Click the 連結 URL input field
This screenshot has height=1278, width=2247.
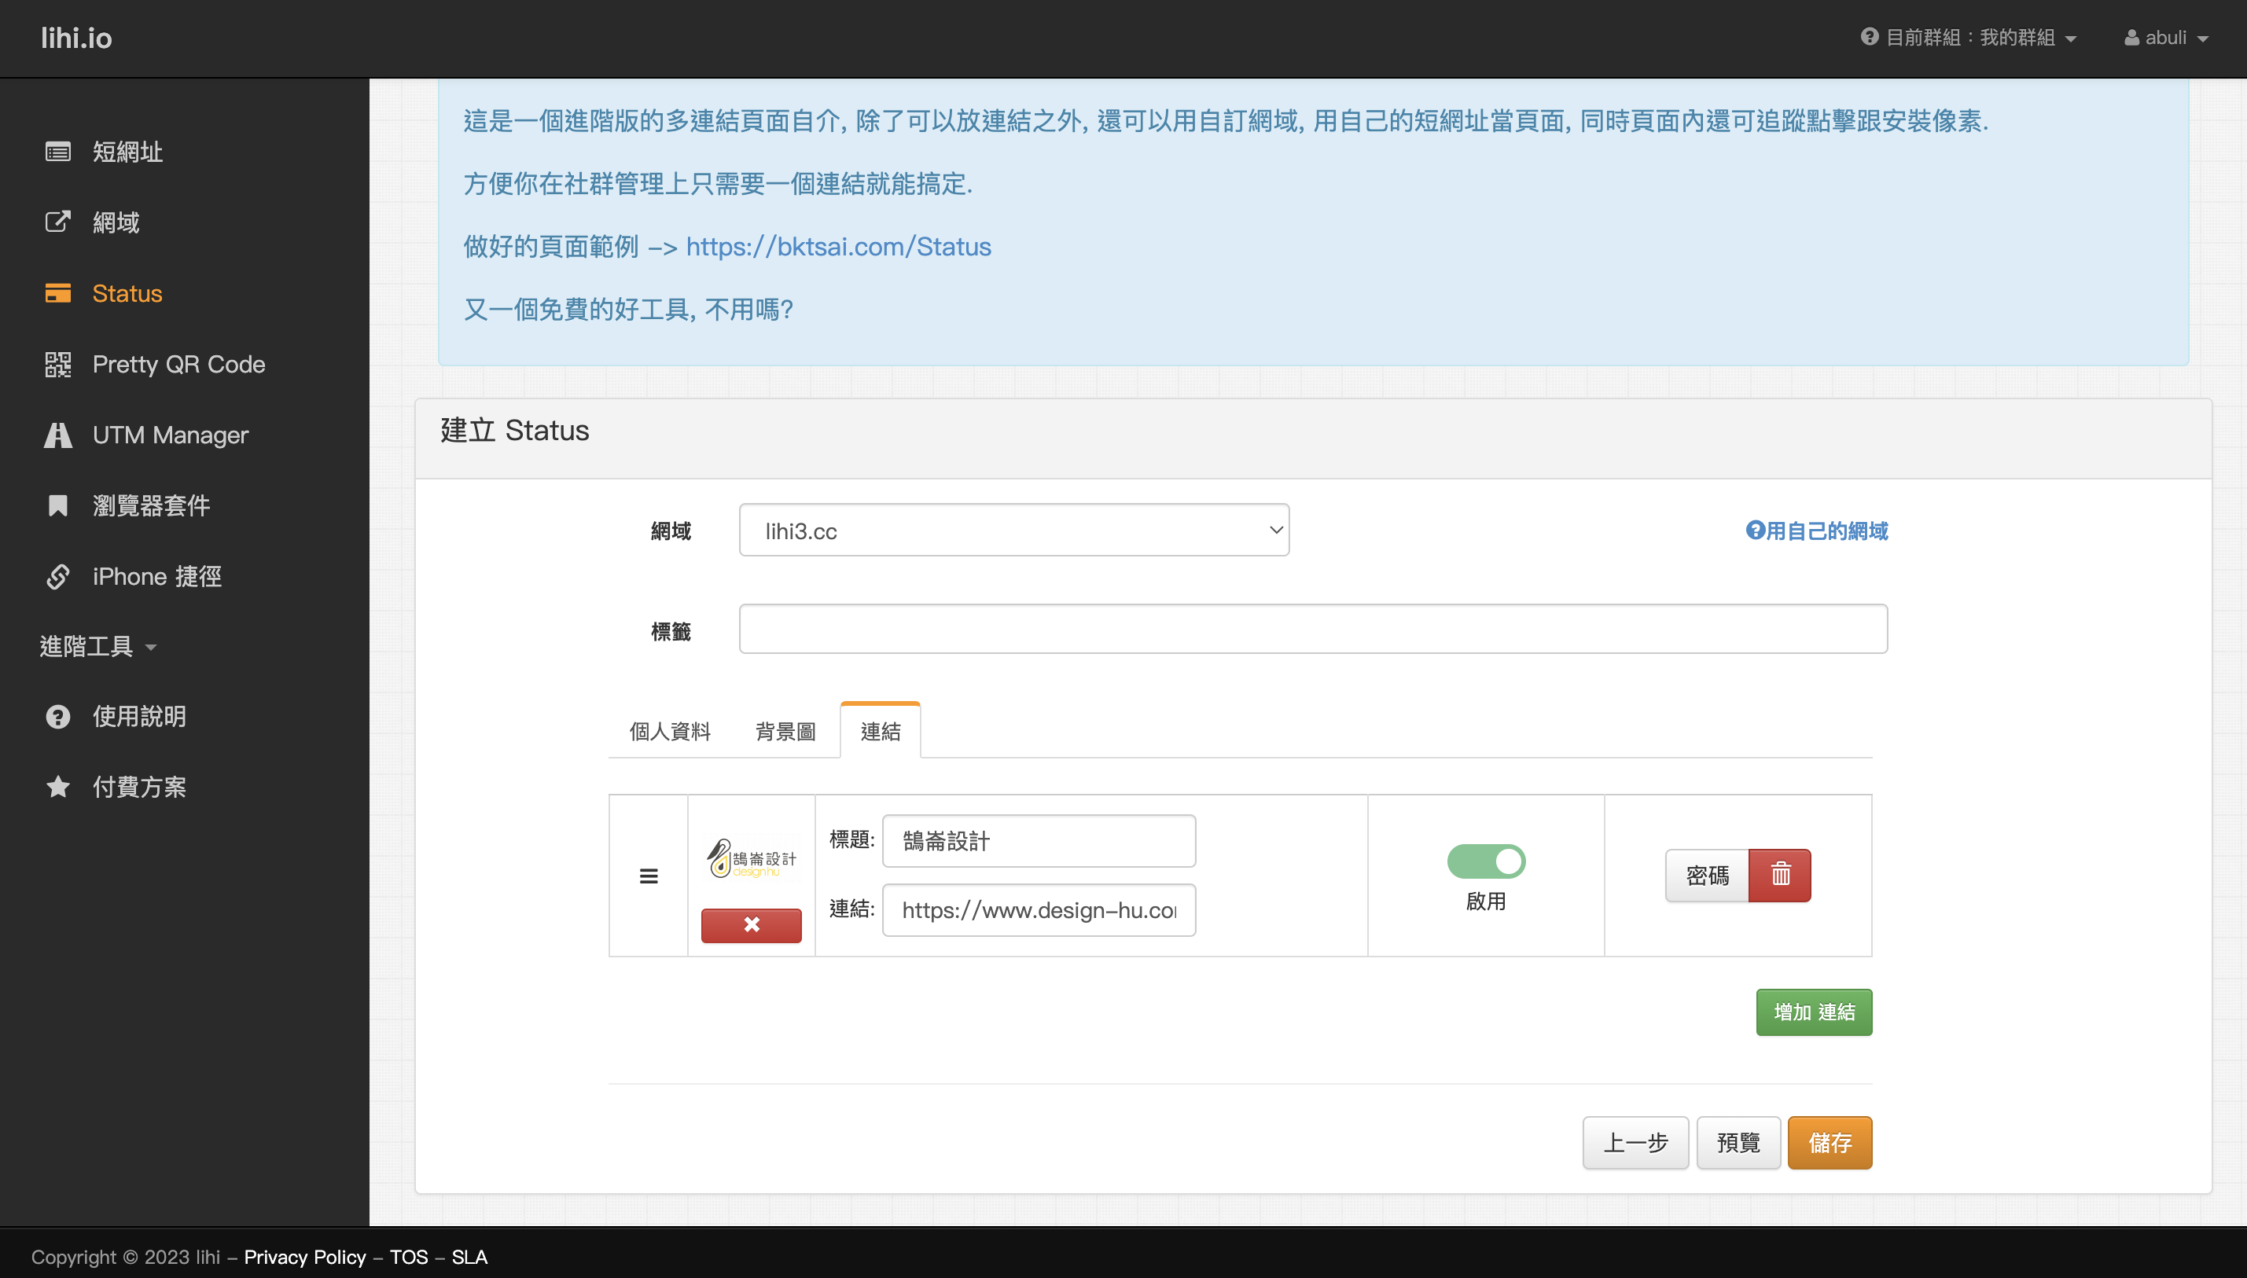pyautogui.click(x=1039, y=910)
